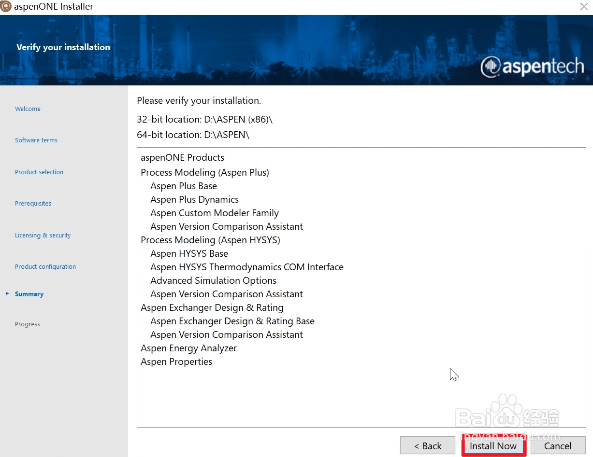
Task: Go back with the Back button
Action: pyautogui.click(x=428, y=446)
